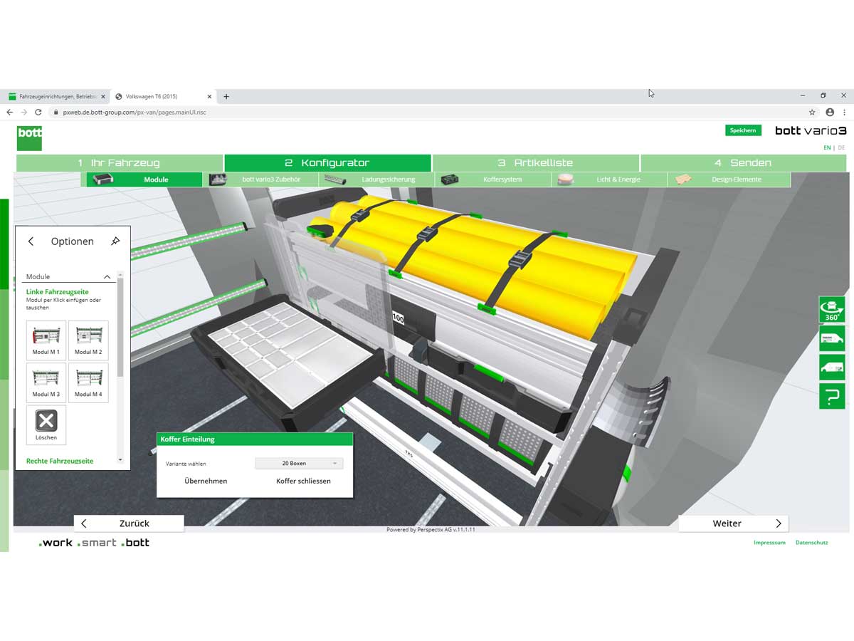Screen dimensions: 854x641
Task: Click the Optionen panel scrollbar
Action: click(x=120, y=328)
